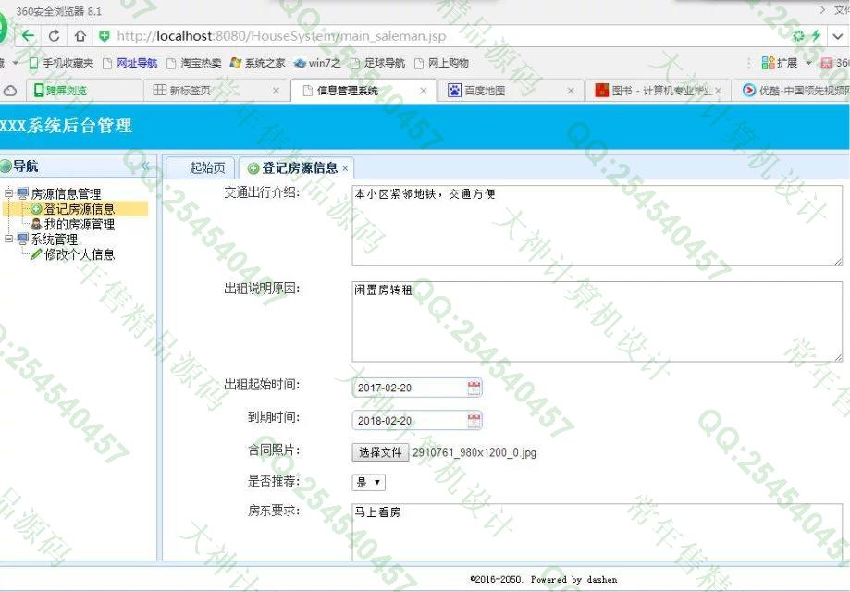
Task: Select 房源信息管理 tree folder
Action: click(x=66, y=193)
